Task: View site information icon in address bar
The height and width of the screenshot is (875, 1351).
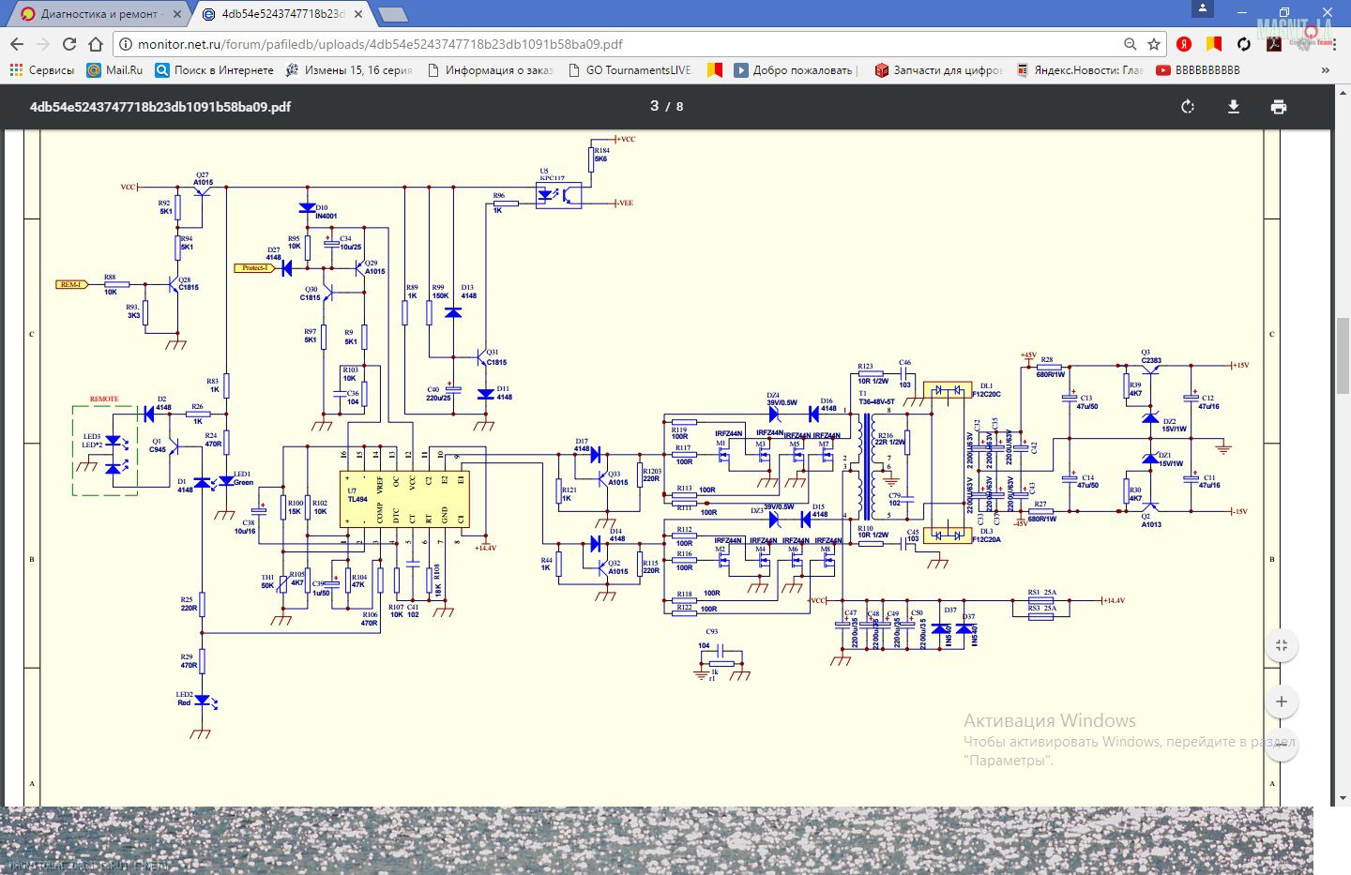Action: point(126,44)
